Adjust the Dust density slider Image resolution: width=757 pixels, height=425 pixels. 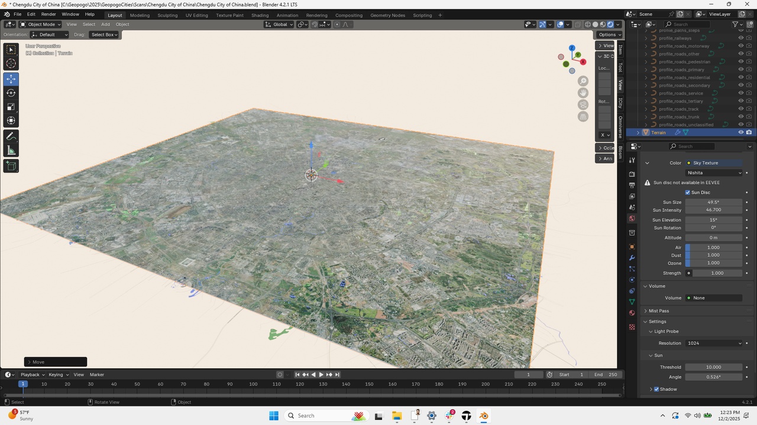714,255
